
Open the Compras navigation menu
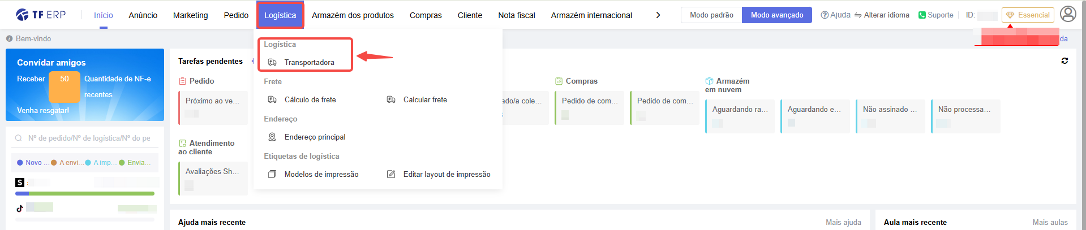click(426, 15)
